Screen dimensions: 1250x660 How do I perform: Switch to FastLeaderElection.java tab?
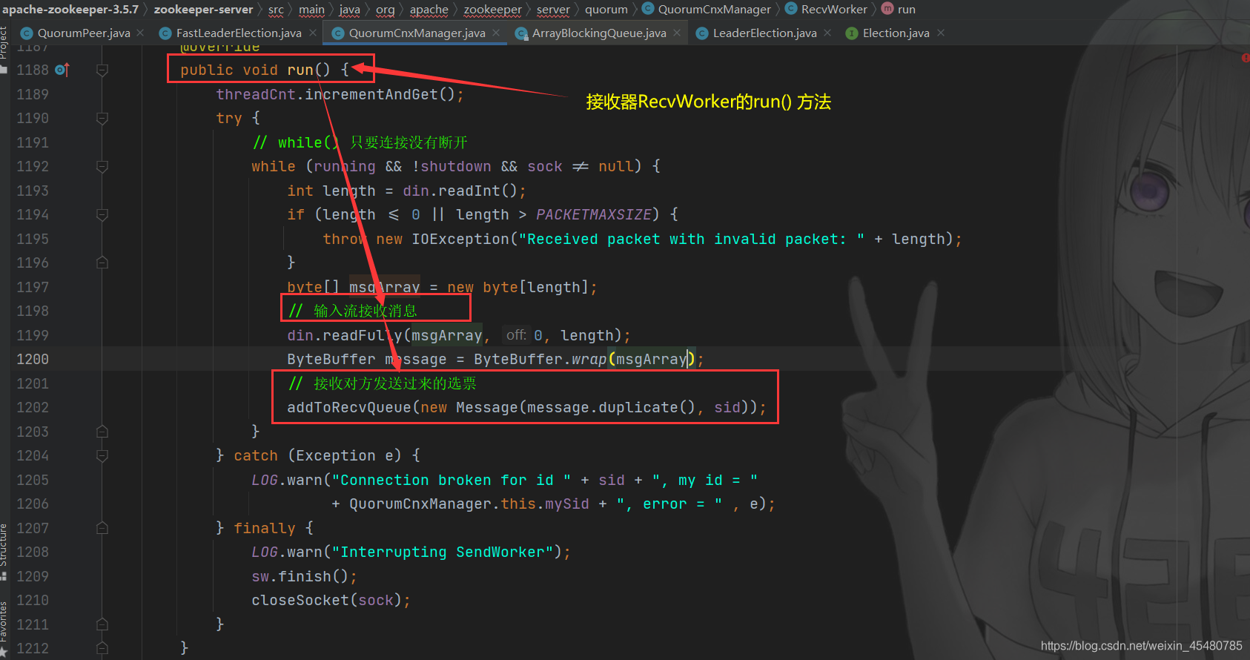tap(238, 33)
